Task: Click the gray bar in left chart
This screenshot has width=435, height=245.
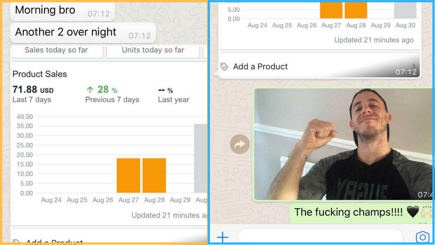Action: pyautogui.click(x=201, y=158)
